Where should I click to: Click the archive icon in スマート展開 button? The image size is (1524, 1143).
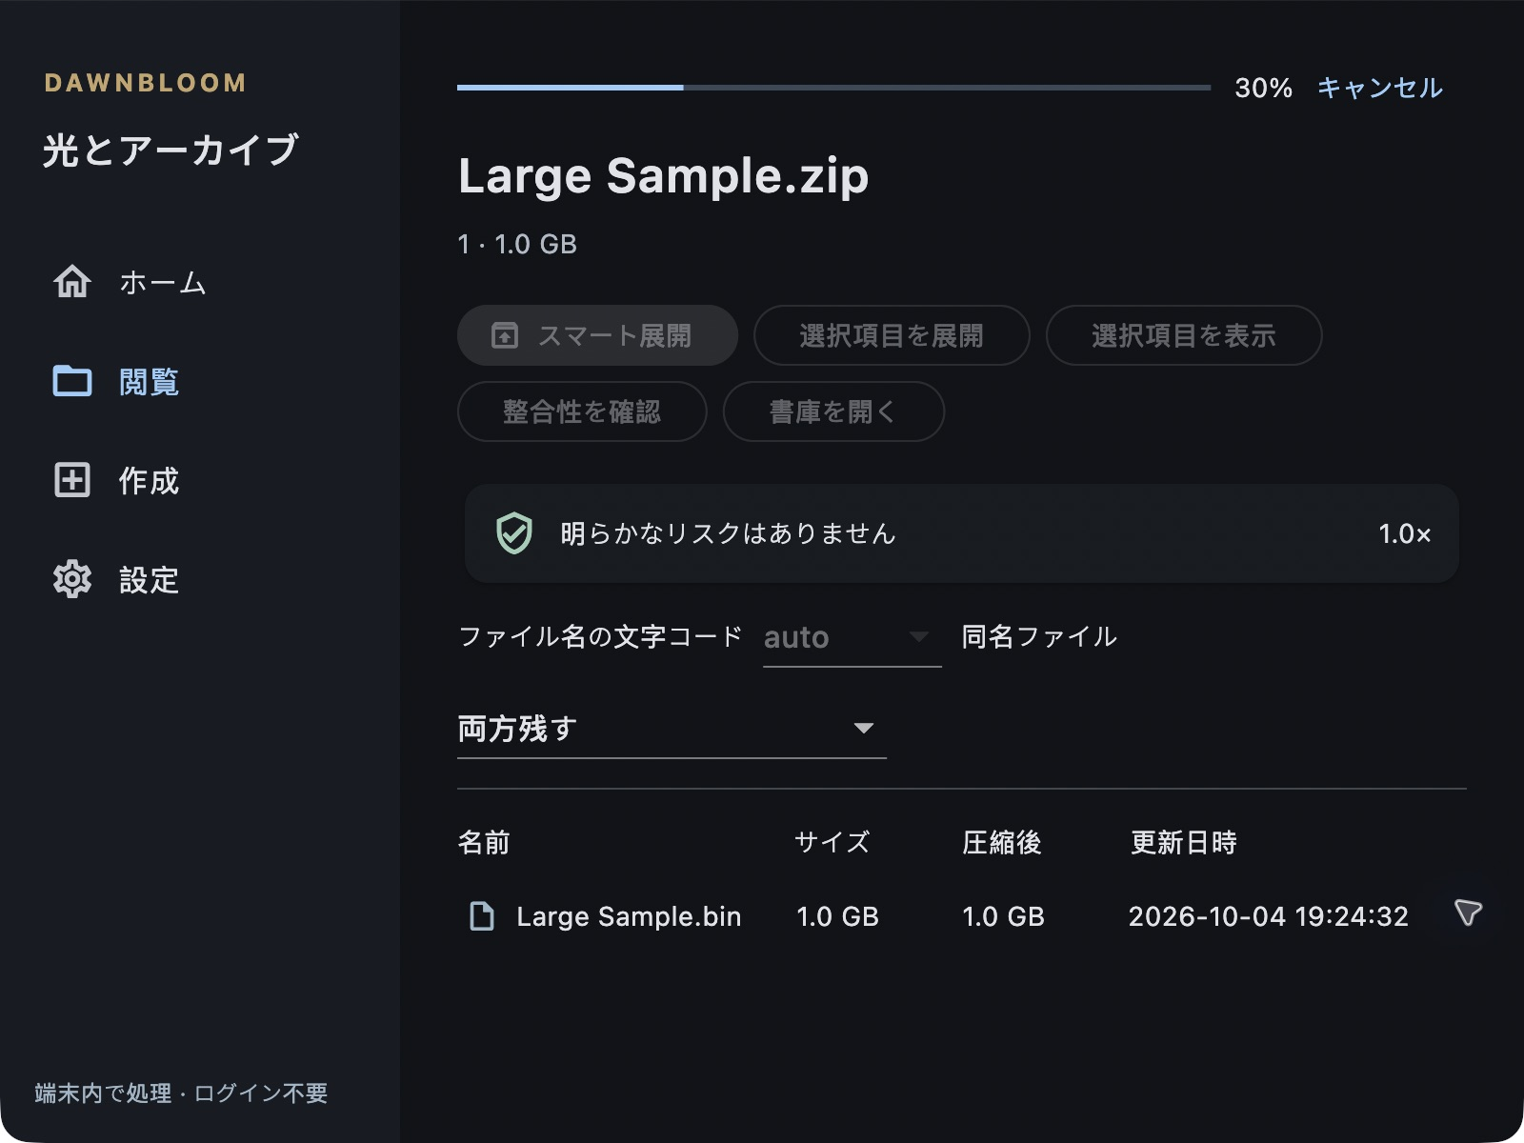505,335
